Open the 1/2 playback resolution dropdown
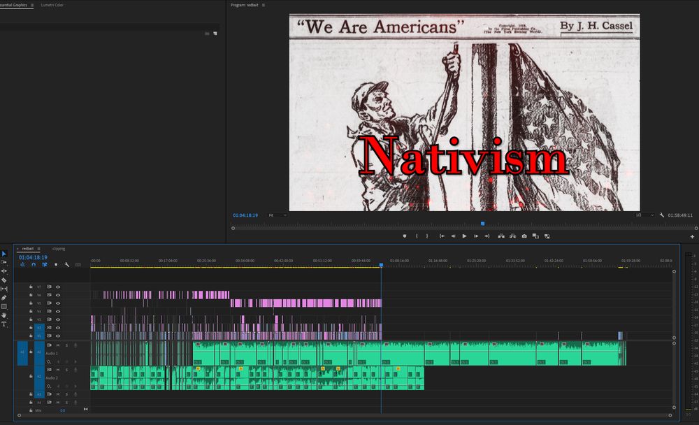The width and height of the screenshot is (699, 425). tap(644, 215)
